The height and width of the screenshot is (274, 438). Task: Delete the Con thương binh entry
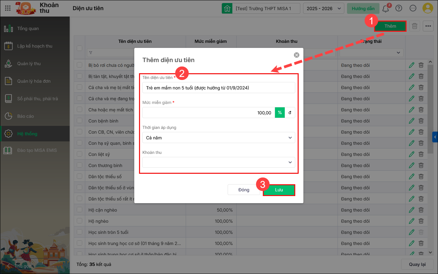(421, 166)
